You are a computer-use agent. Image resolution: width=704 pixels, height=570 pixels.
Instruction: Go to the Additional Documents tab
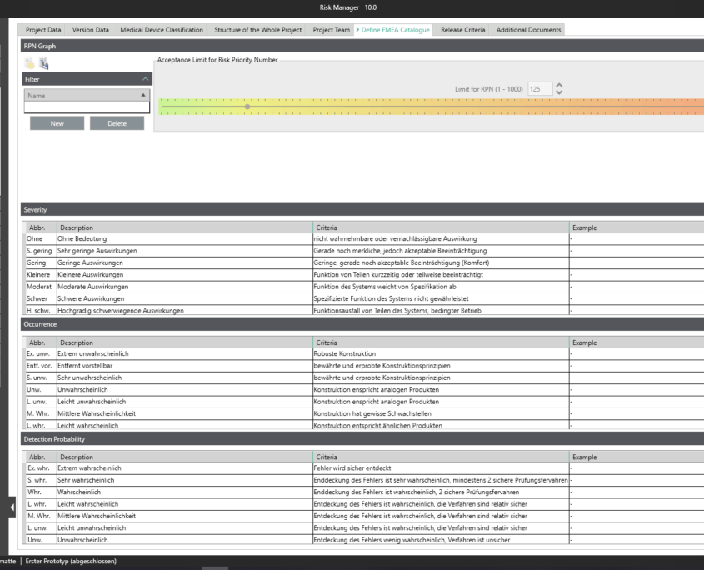[x=528, y=30]
